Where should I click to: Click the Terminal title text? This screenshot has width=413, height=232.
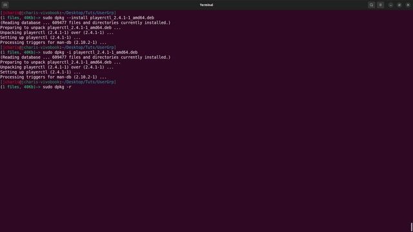[206, 5]
